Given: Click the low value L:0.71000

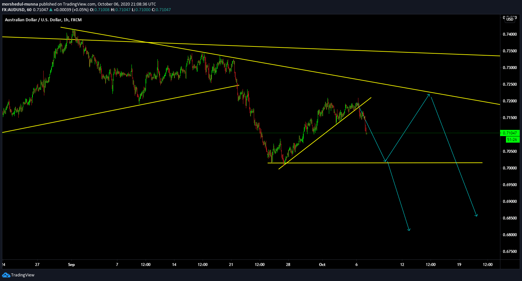Looking at the screenshot, I should [x=141, y=9].
